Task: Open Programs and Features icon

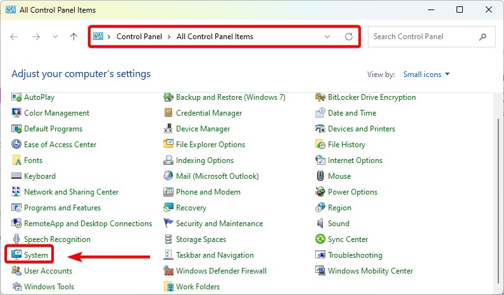Action: [16, 207]
